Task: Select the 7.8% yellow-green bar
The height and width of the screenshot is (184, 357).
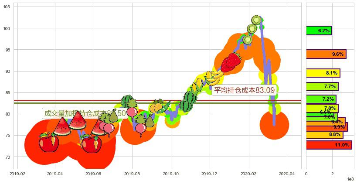Action: coord(322,108)
